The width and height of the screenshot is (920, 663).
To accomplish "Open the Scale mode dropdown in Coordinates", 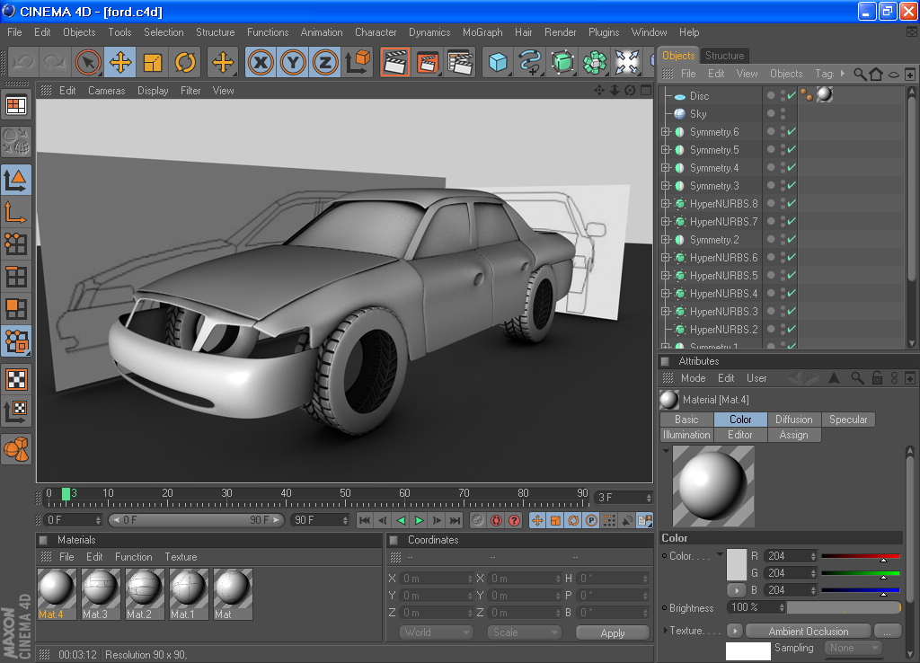I will tap(524, 632).
